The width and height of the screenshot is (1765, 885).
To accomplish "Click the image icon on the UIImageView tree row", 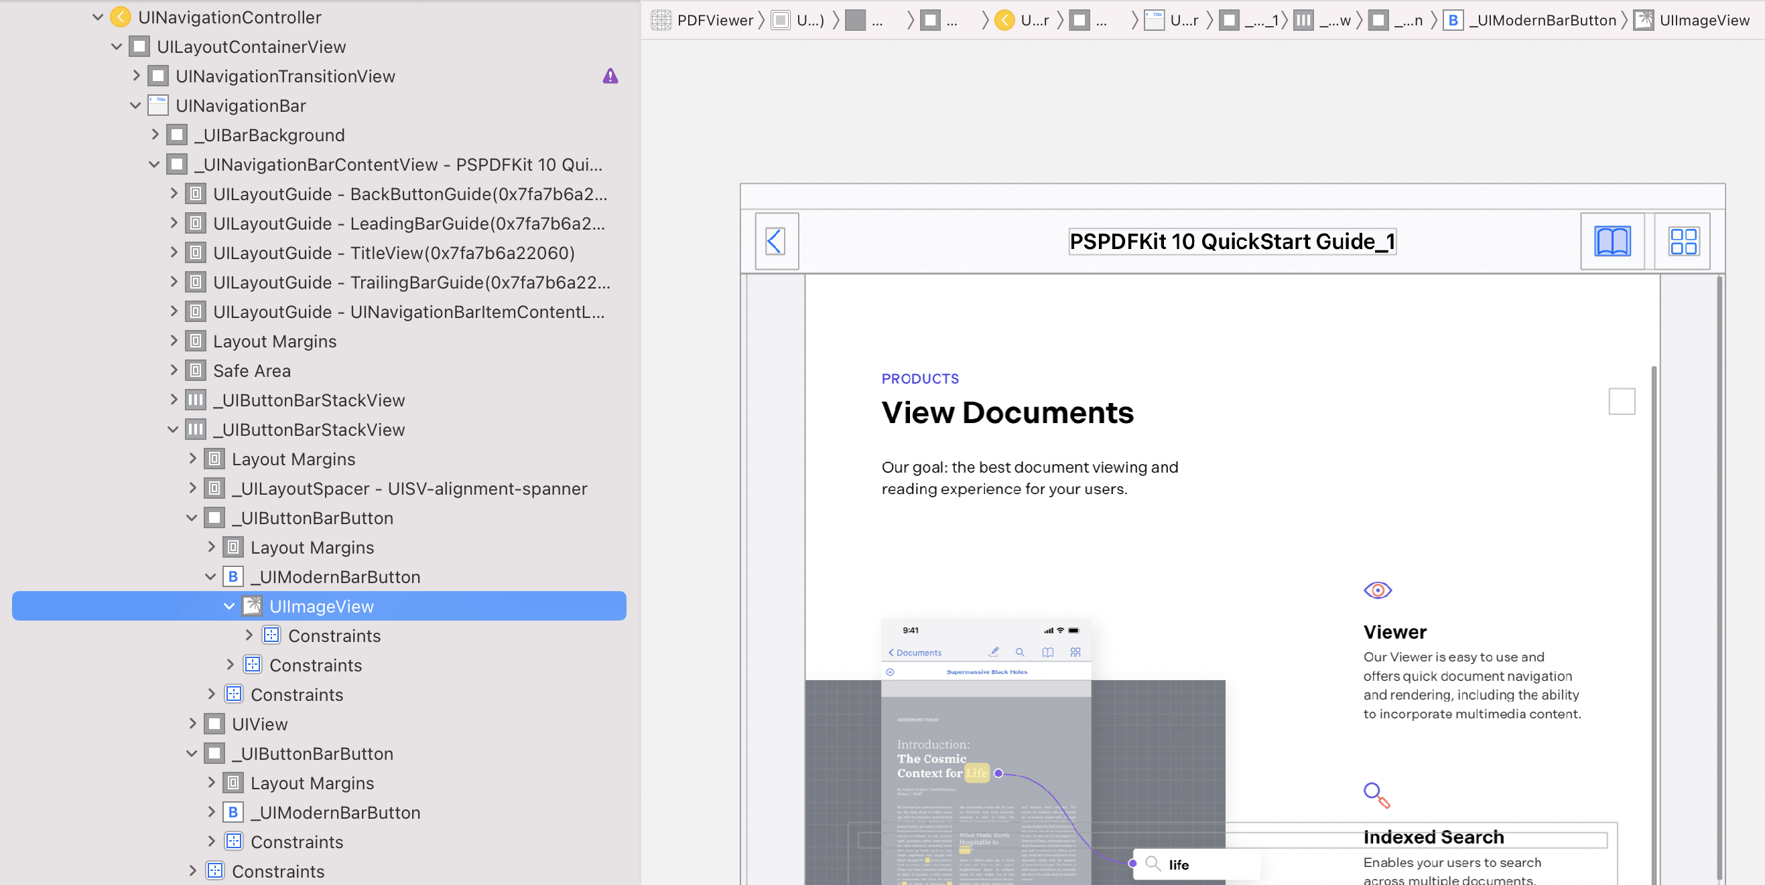I will [252, 606].
